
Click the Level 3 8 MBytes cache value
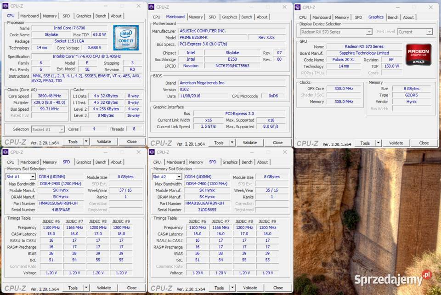(106, 115)
